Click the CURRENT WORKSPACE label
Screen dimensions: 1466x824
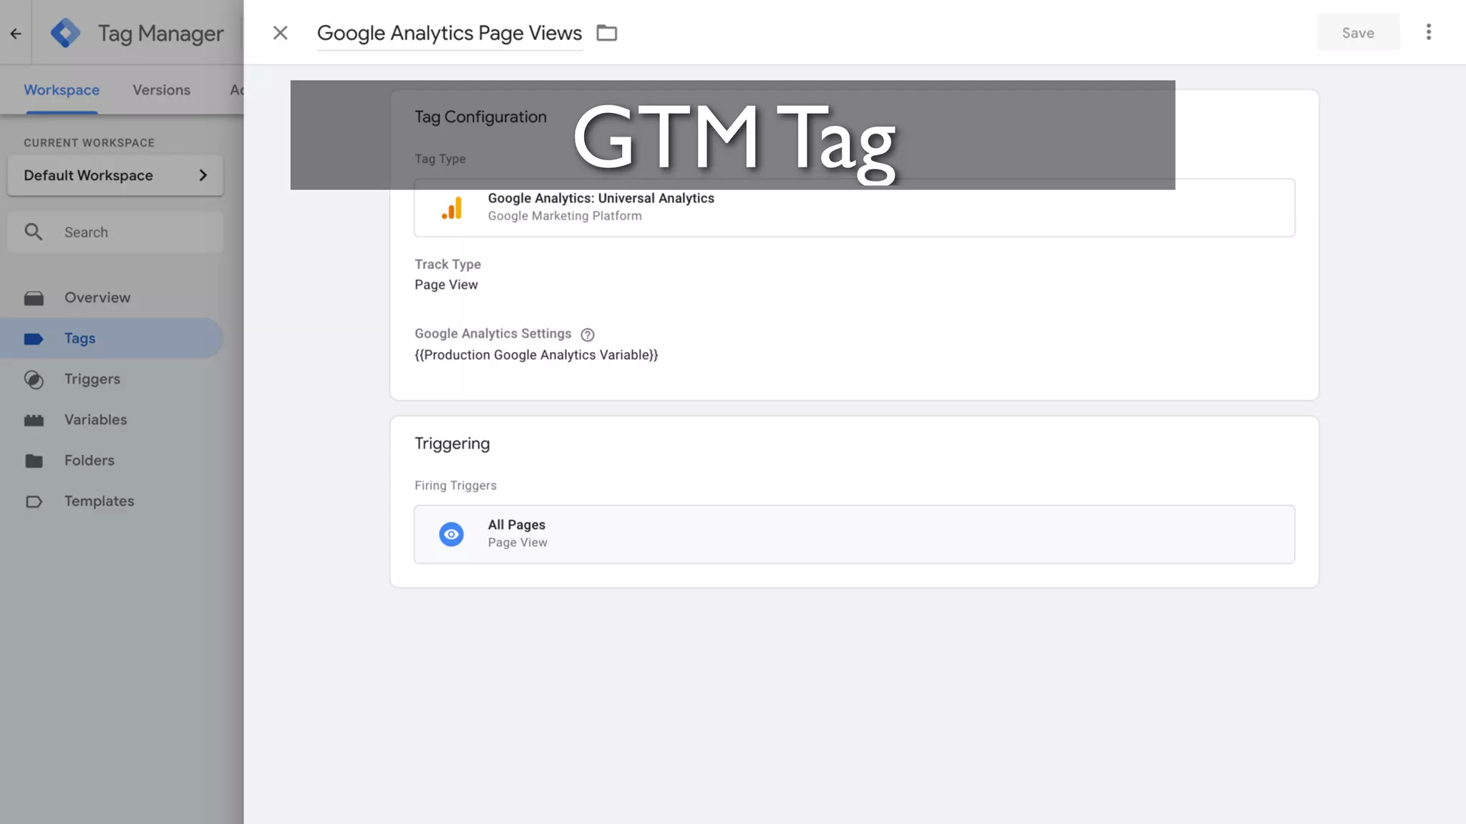coord(89,143)
